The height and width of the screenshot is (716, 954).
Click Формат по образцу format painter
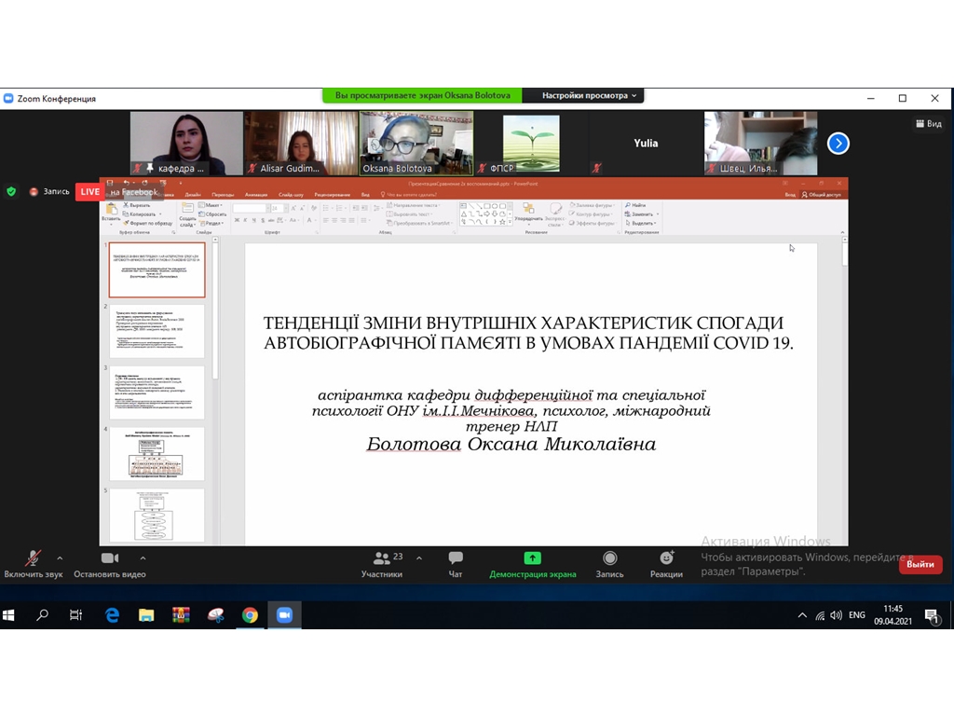pos(148,223)
